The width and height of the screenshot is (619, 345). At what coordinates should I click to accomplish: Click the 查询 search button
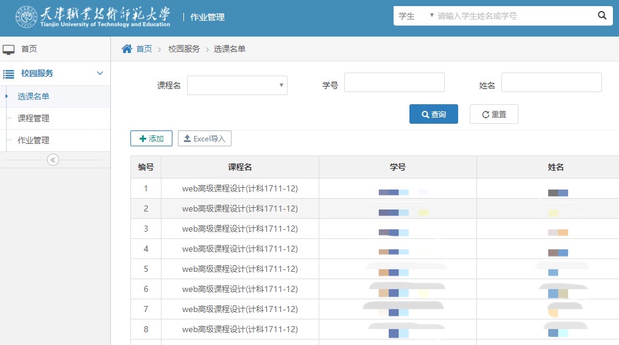click(x=433, y=114)
